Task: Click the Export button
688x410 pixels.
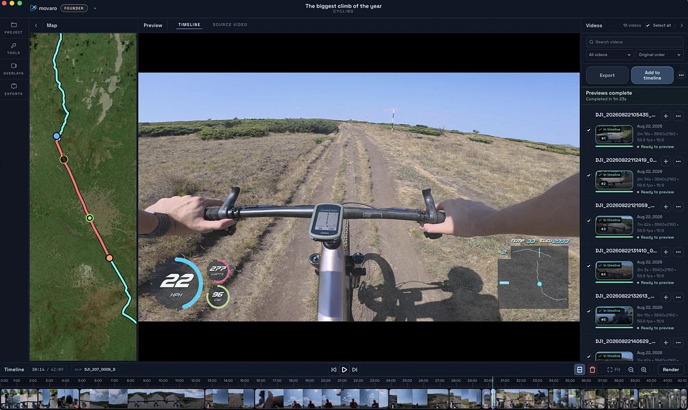Action: [607, 75]
